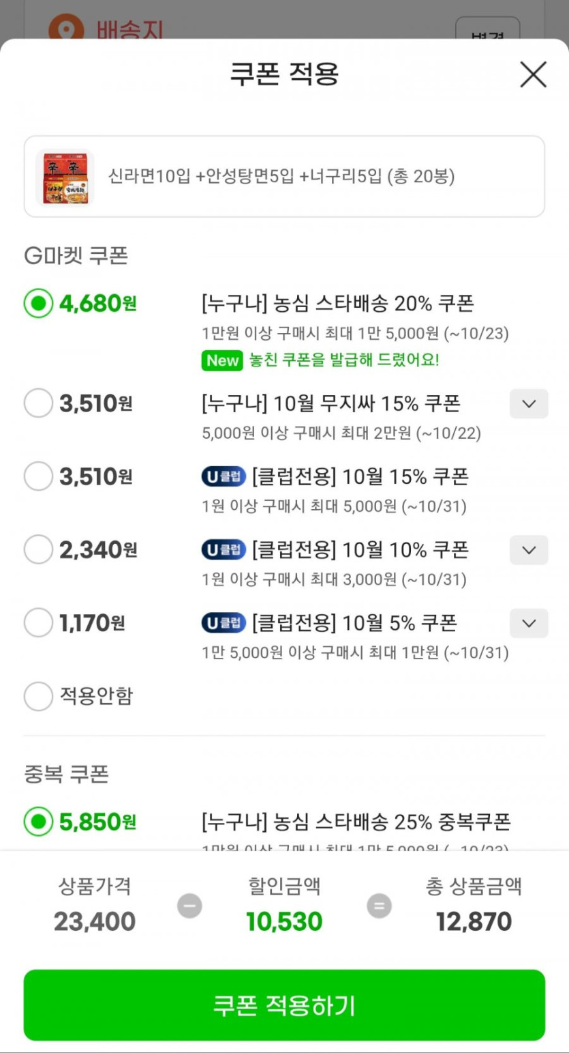The image size is (569, 1053).
Task: Select the 10월 무지싸 15% coupon radio
Action: 38,403
